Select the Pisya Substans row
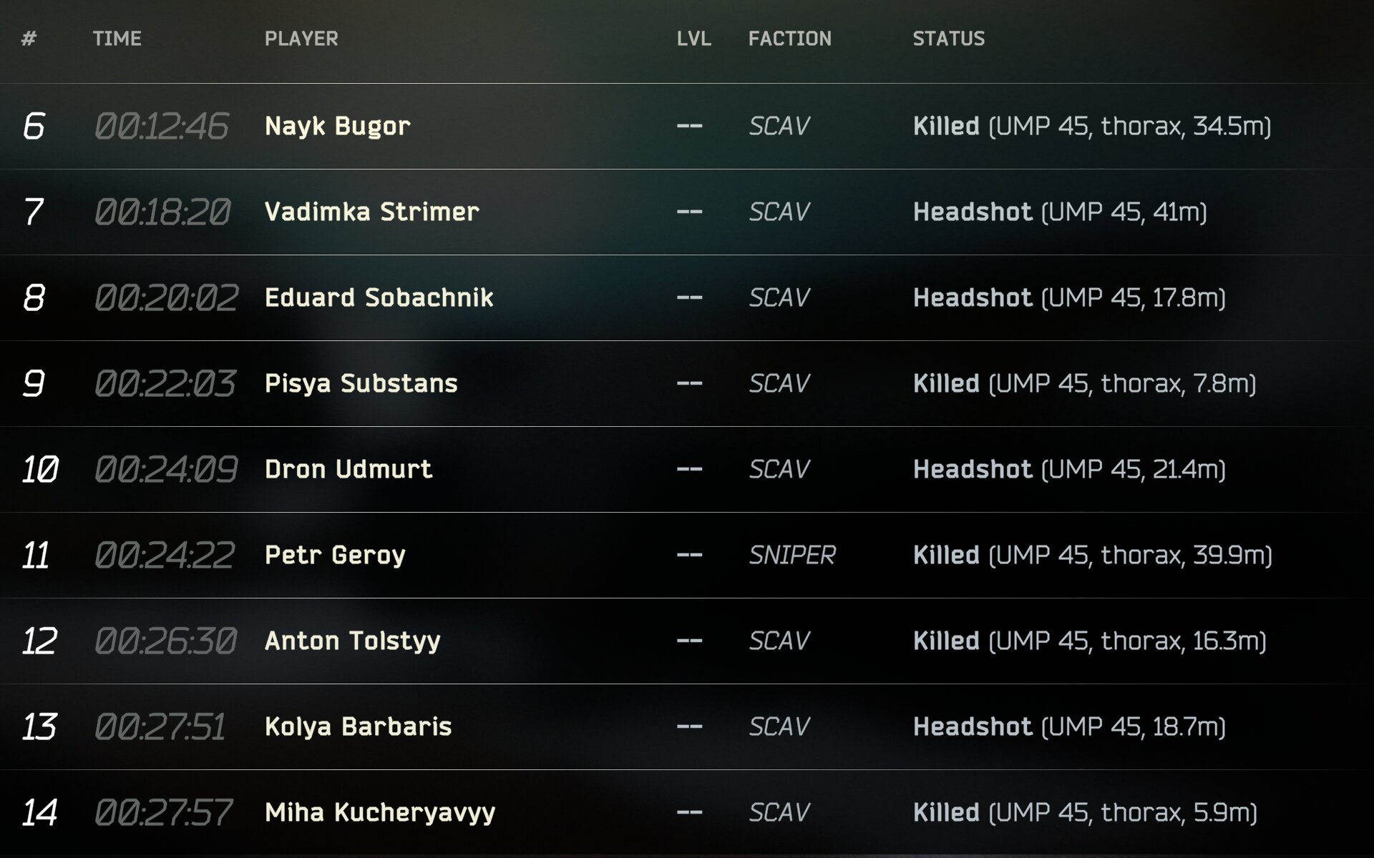The image size is (1374, 858). pos(361,384)
